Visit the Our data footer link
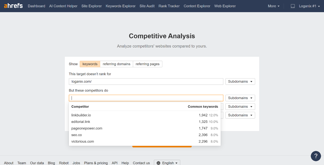The width and height of the screenshot is (324, 165). coord(37,163)
